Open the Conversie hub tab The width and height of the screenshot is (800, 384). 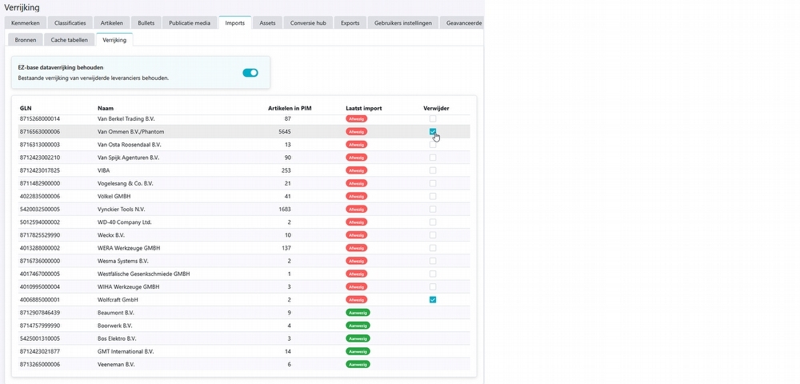click(x=309, y=23)
